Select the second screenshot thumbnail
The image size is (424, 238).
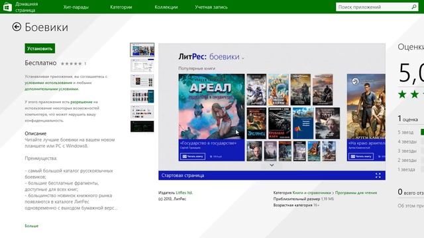click(142, 65)
